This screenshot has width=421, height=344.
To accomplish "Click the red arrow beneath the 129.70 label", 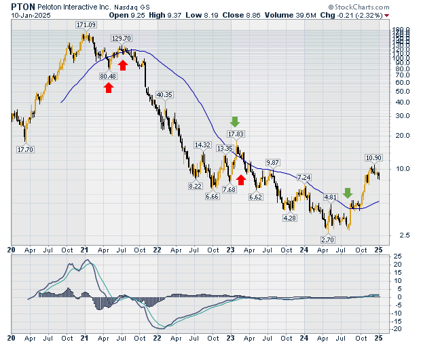I will [x=123, y=64].
